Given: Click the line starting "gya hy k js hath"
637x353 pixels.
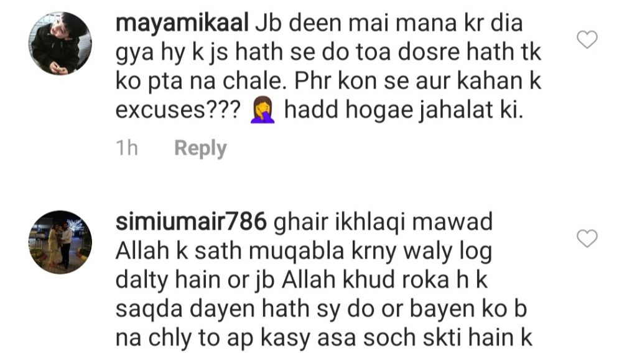Looking at the screenshot, I should pos(328,52).
